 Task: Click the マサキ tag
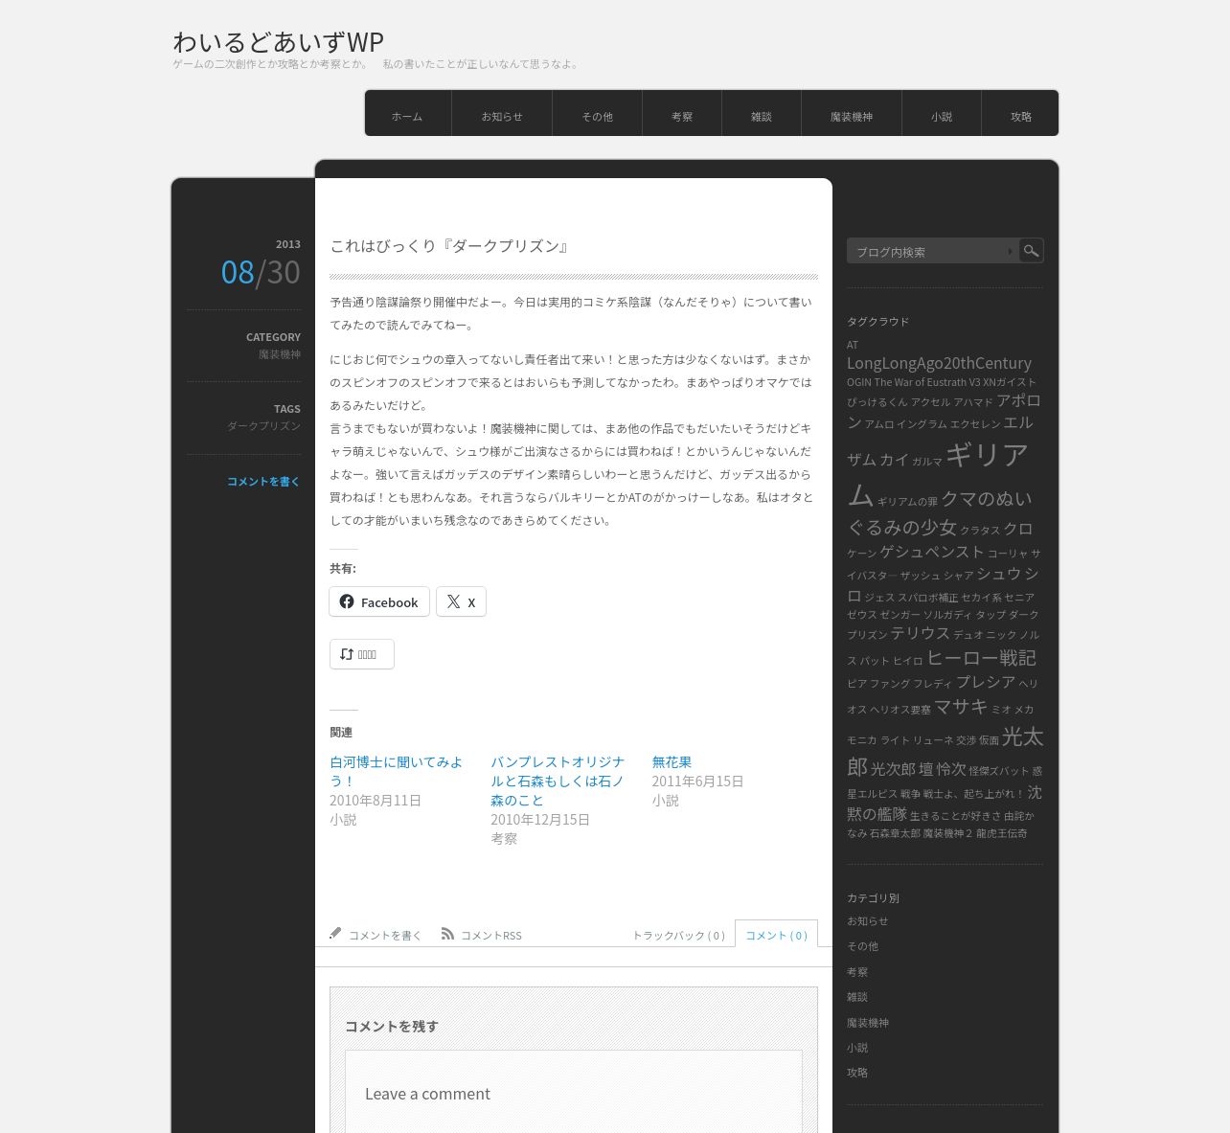[x=961, y=706]
